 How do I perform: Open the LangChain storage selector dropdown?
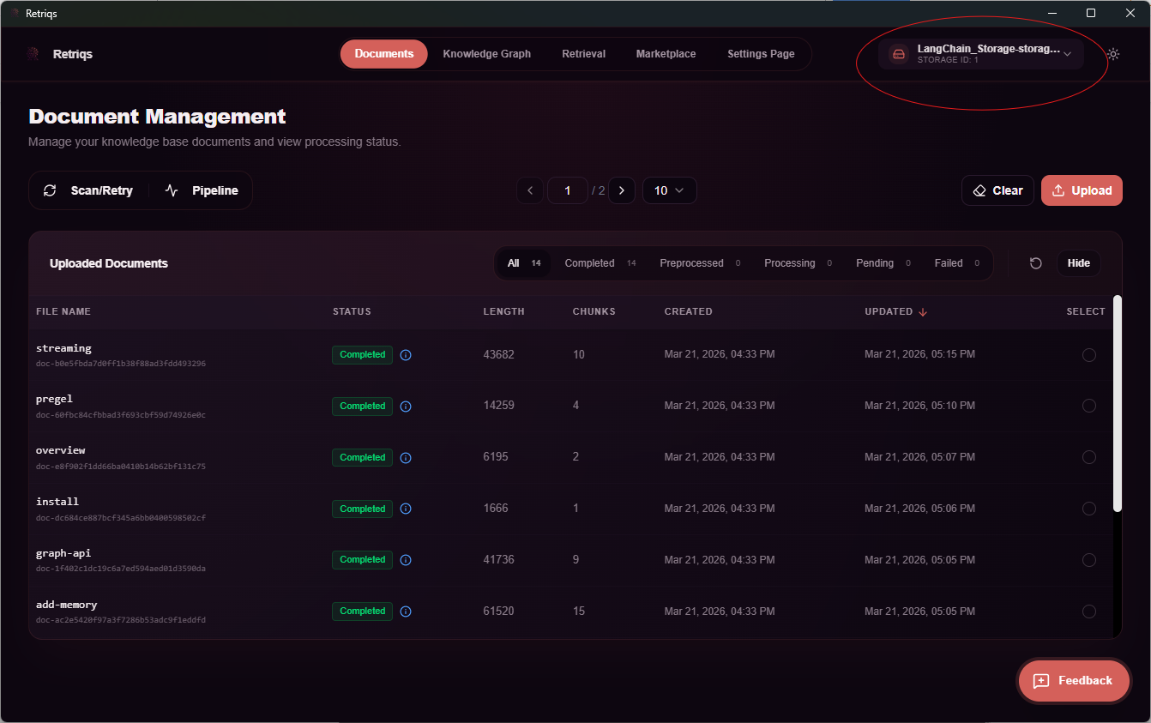pyautogui.click(x=980, y=54)
